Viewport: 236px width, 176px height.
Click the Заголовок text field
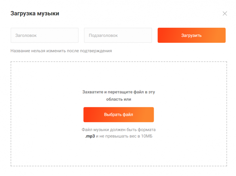45,35
